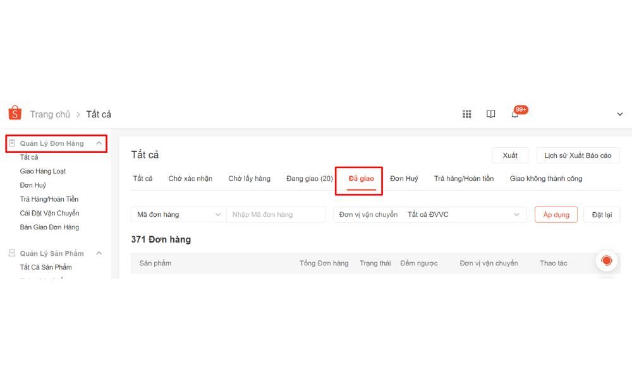Click the 371 Đơn hàng count text
632x379 pixels.
pos(161,239)
